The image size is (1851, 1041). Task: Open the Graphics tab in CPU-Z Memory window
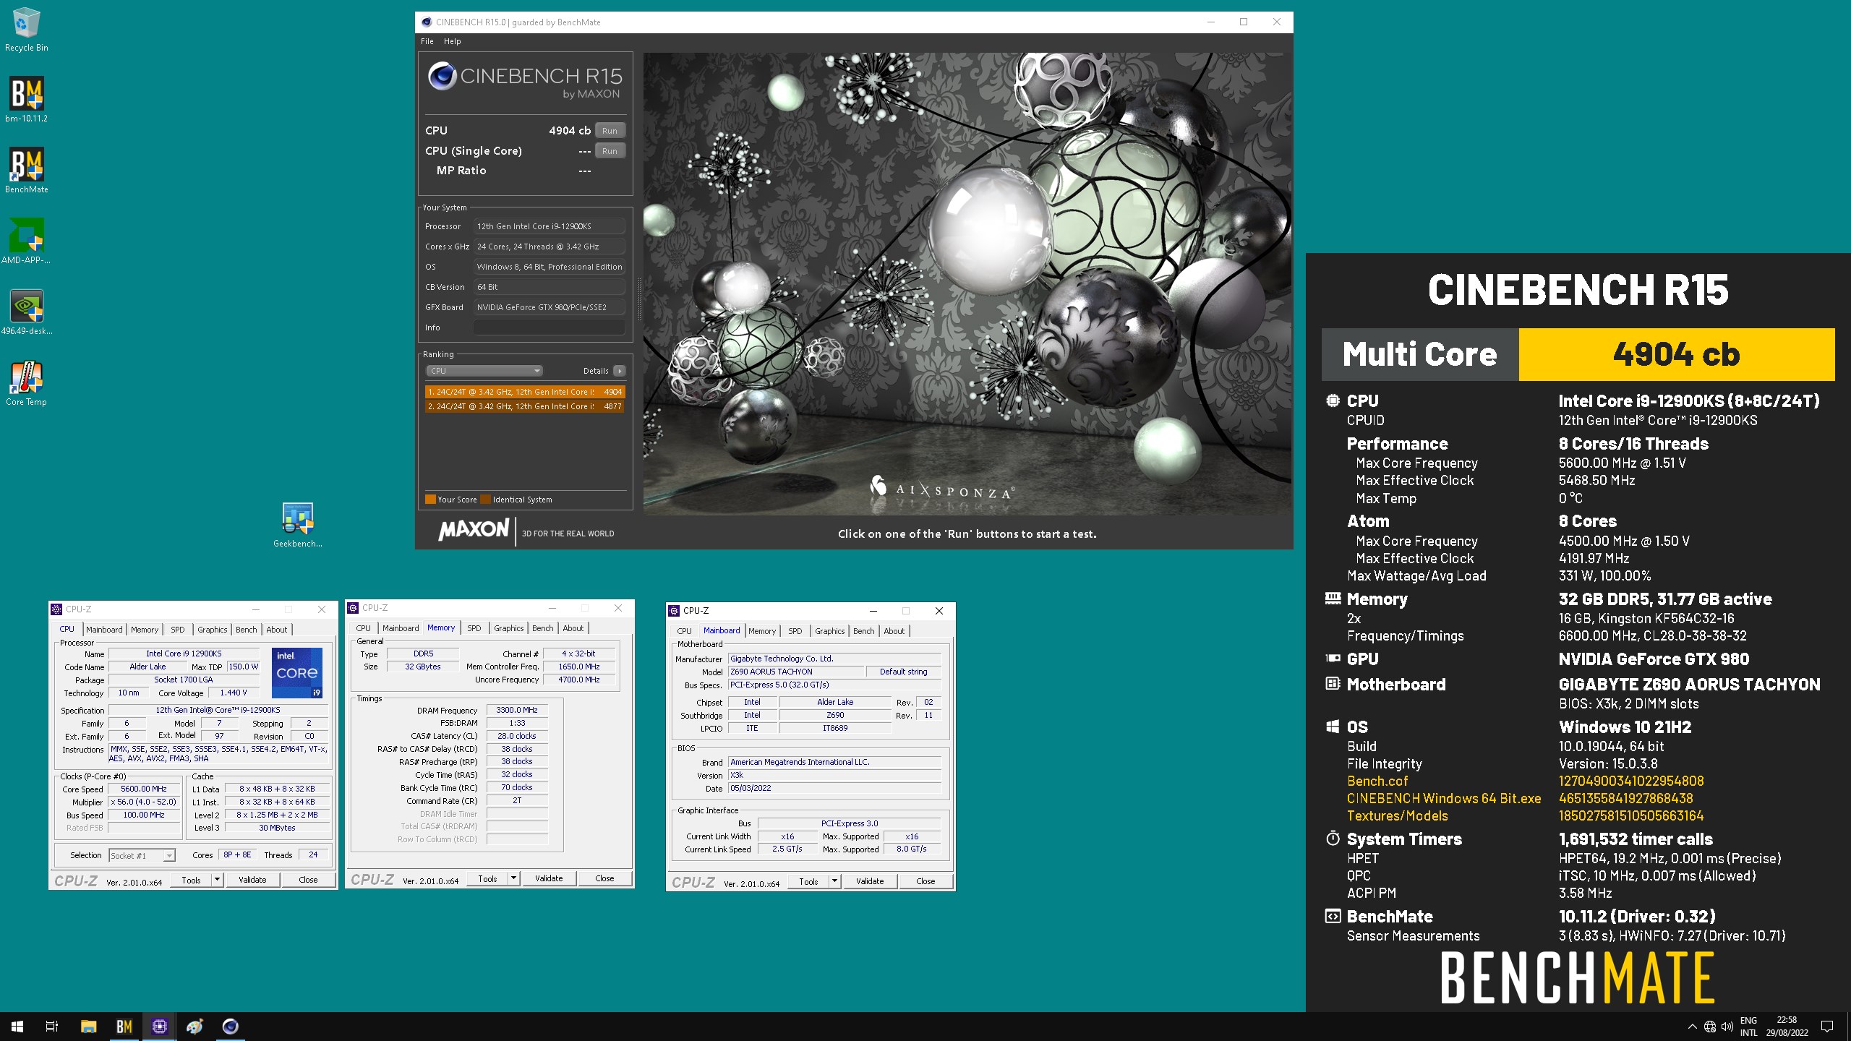(x=509, y=628)
